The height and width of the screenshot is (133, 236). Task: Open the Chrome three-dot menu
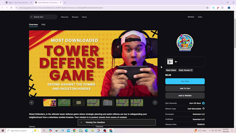[234, 8]
